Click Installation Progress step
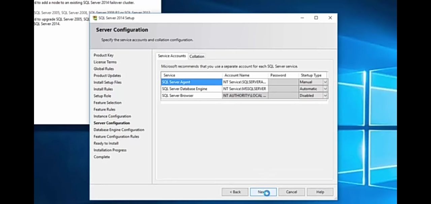This screenshot has height=204, width=431. 110,150
